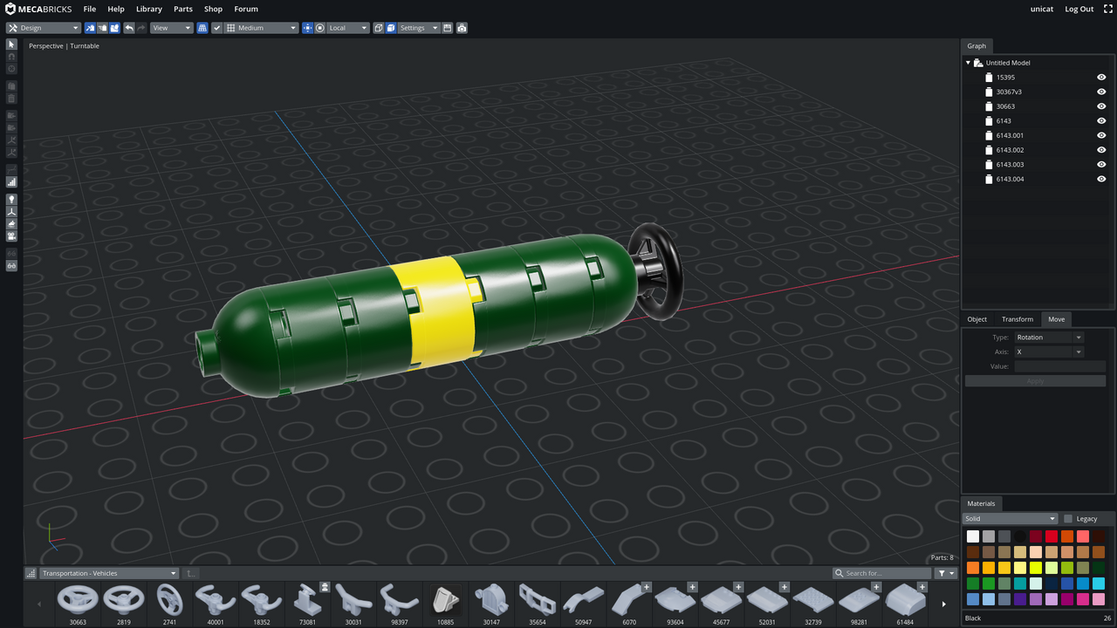1117x628 pixels.
Task: Click the third blue snapping mode icon
Action: 114,28
